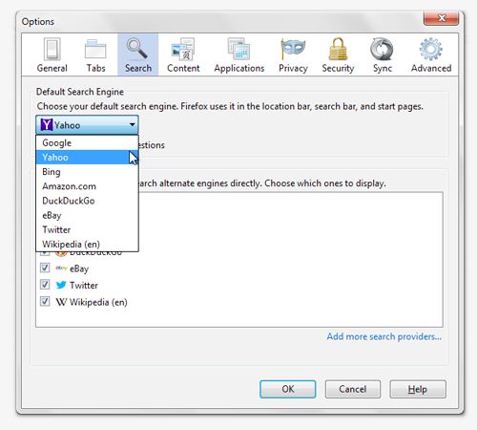Viewport: 477px width, 430px height.
Task: Click the Help button
Action: (418, 389)
